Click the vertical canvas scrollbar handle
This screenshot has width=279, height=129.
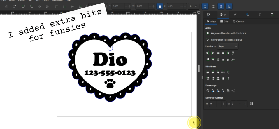[199, 69]
